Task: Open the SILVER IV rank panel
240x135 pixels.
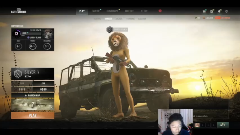Action: tap(33, 74)
